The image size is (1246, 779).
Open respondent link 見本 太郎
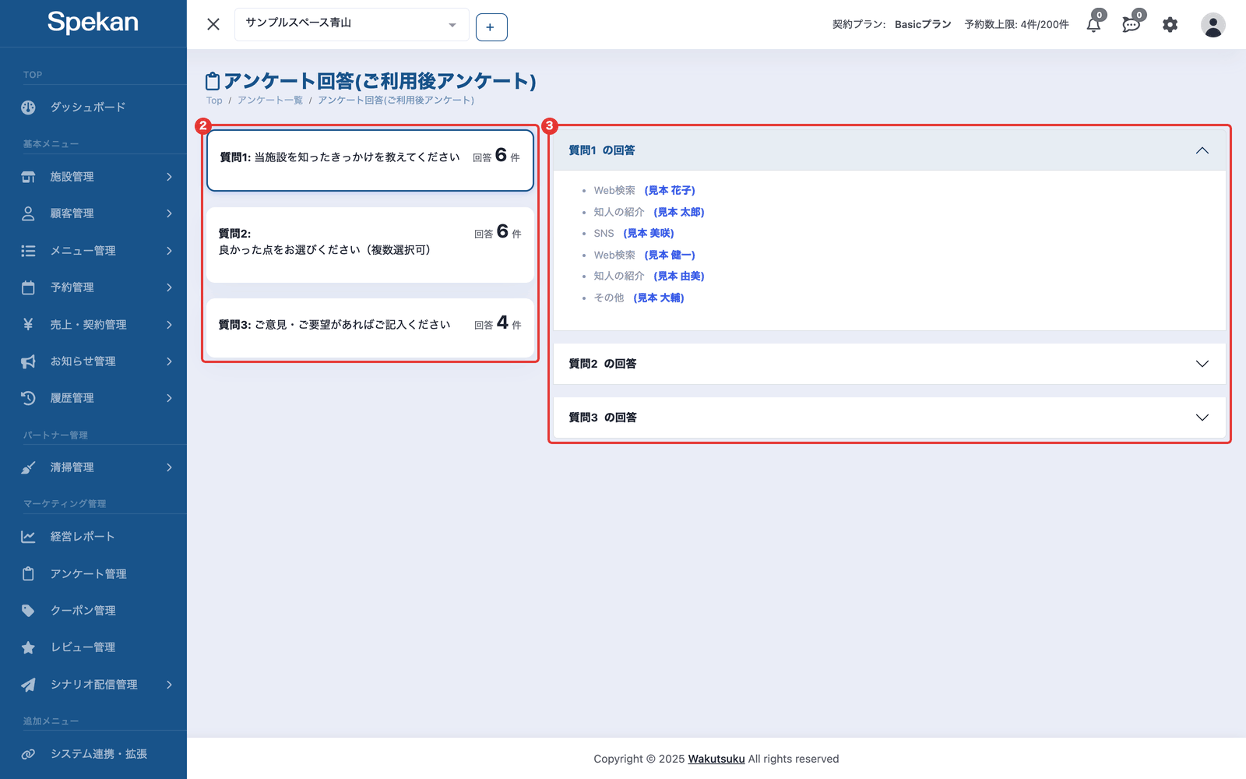679,212
